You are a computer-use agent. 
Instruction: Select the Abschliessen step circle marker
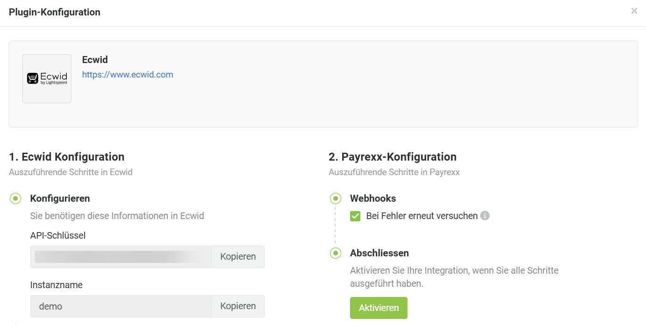coord(335,253)
